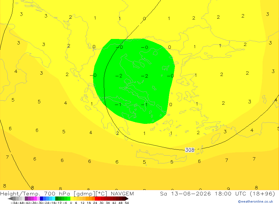
Task: Click the gray left arrow of color legend
Action: pyautogui.click(x=10, y=198)
